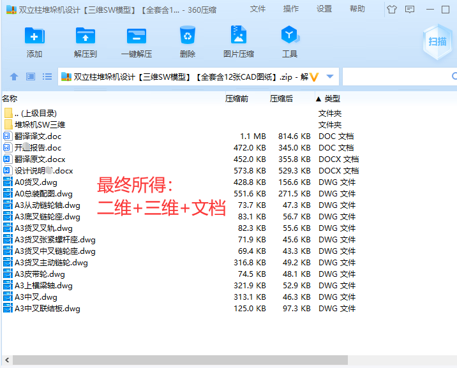This screenshot has height=368, width=457.
Task: Click the 一键解压 one-click extract icon
Action: point(137,36)
